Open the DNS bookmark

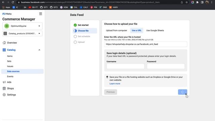(103, 7)
